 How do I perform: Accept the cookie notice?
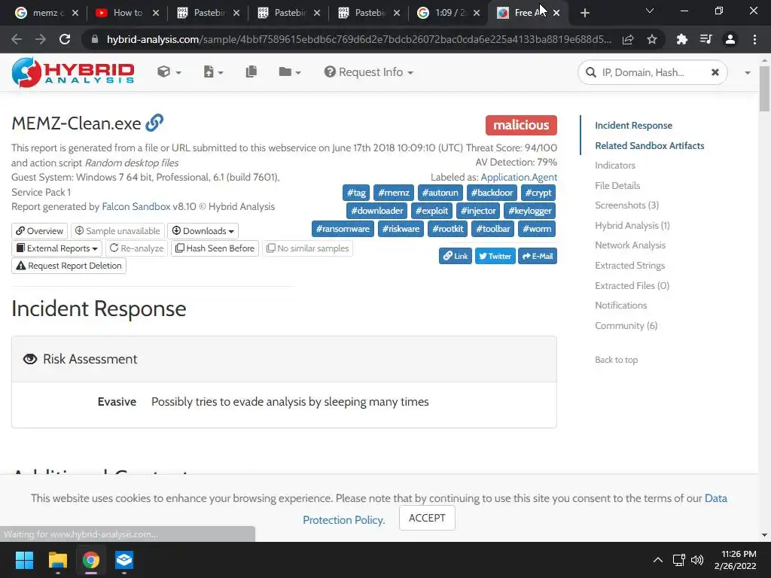pyautogui.click(x=427, y=518)
